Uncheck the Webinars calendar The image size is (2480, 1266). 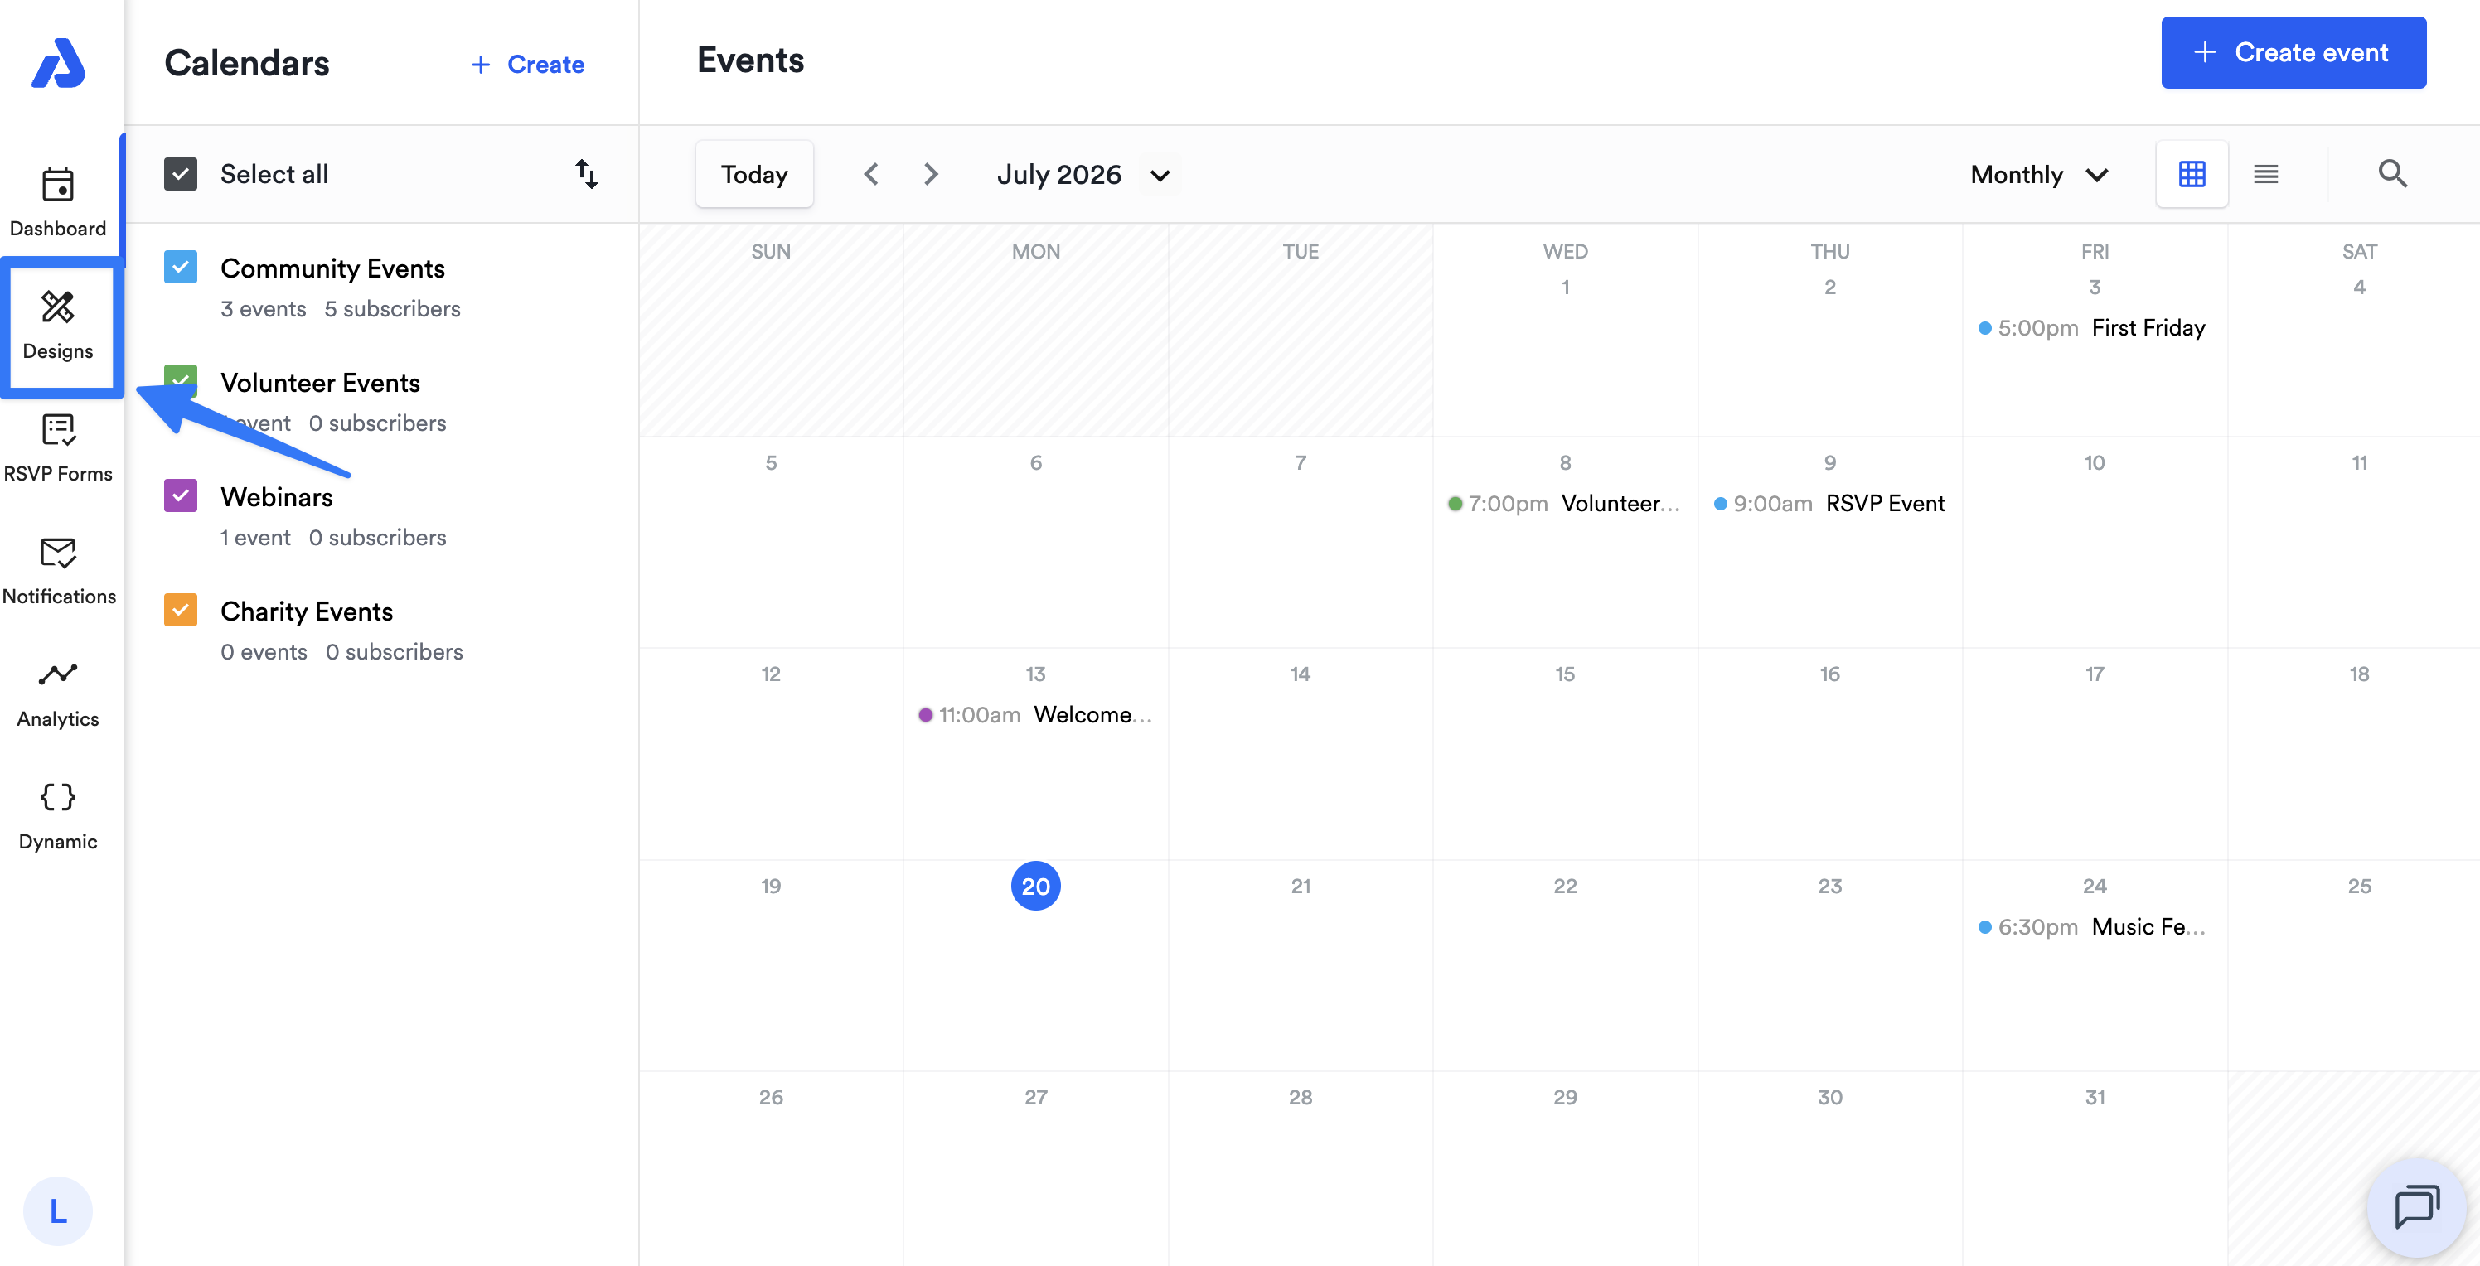[180, 496]
